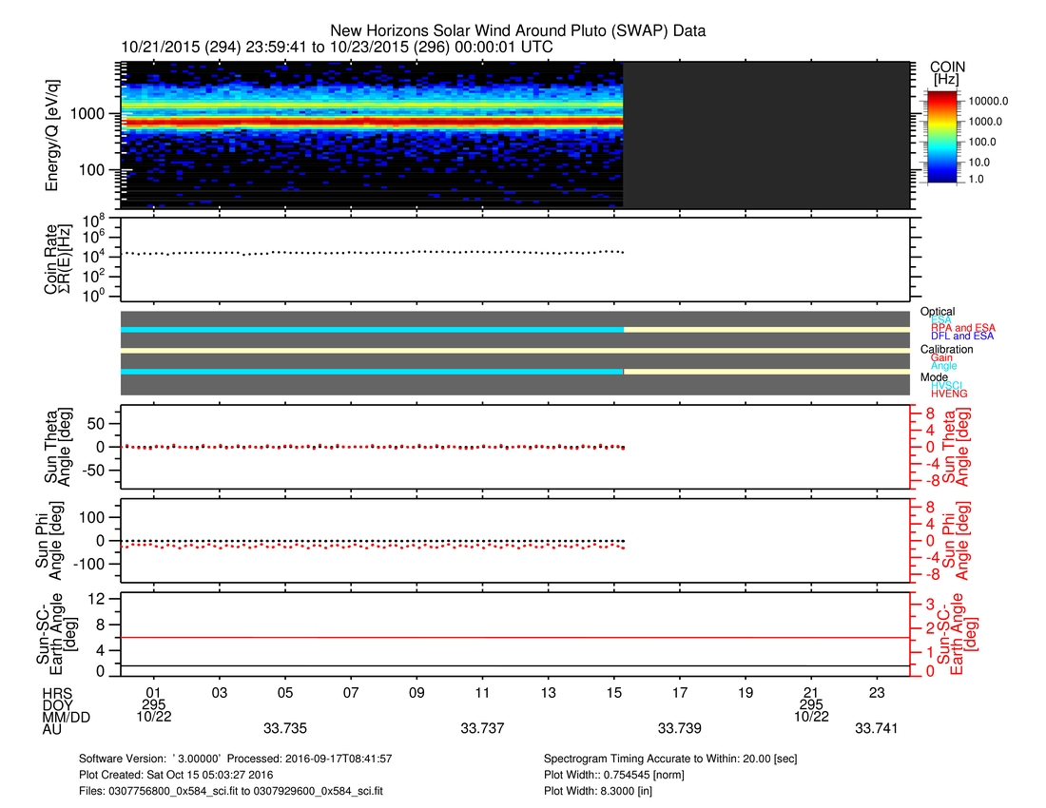Image resolution: width=1046 pixels, height=808 pixels.
Task: Click the hour 21 tick label
Action: (811, 692)
